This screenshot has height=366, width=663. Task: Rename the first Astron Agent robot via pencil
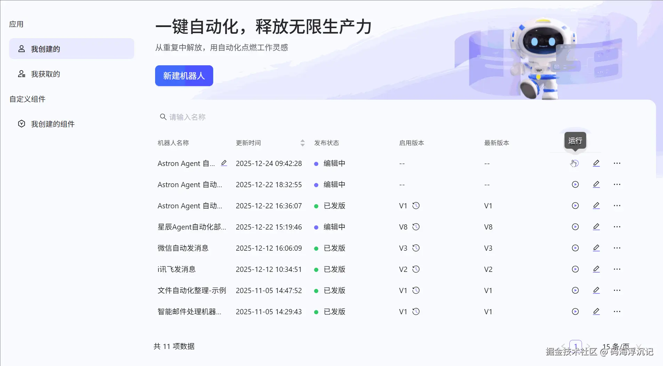[x=224, y=163]
